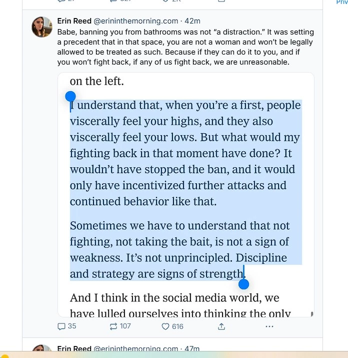Open Erin Reed's profile avatar

(42, 27)
